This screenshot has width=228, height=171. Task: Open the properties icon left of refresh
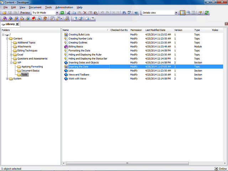pos(200,13)
